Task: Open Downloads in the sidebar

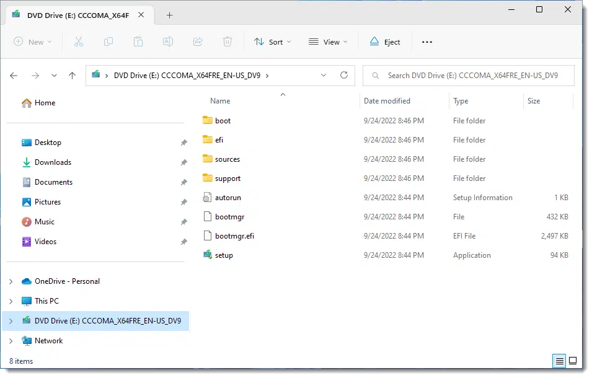Action: (x=46, y=162)
